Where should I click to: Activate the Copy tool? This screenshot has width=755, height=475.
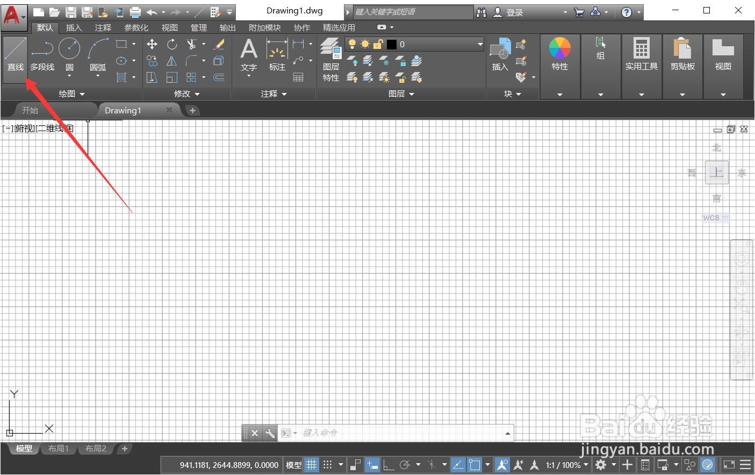(x=152, y=61)
